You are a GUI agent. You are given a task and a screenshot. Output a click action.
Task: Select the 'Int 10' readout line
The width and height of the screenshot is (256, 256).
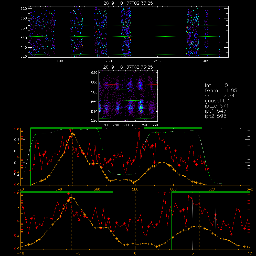pos(216,85)
